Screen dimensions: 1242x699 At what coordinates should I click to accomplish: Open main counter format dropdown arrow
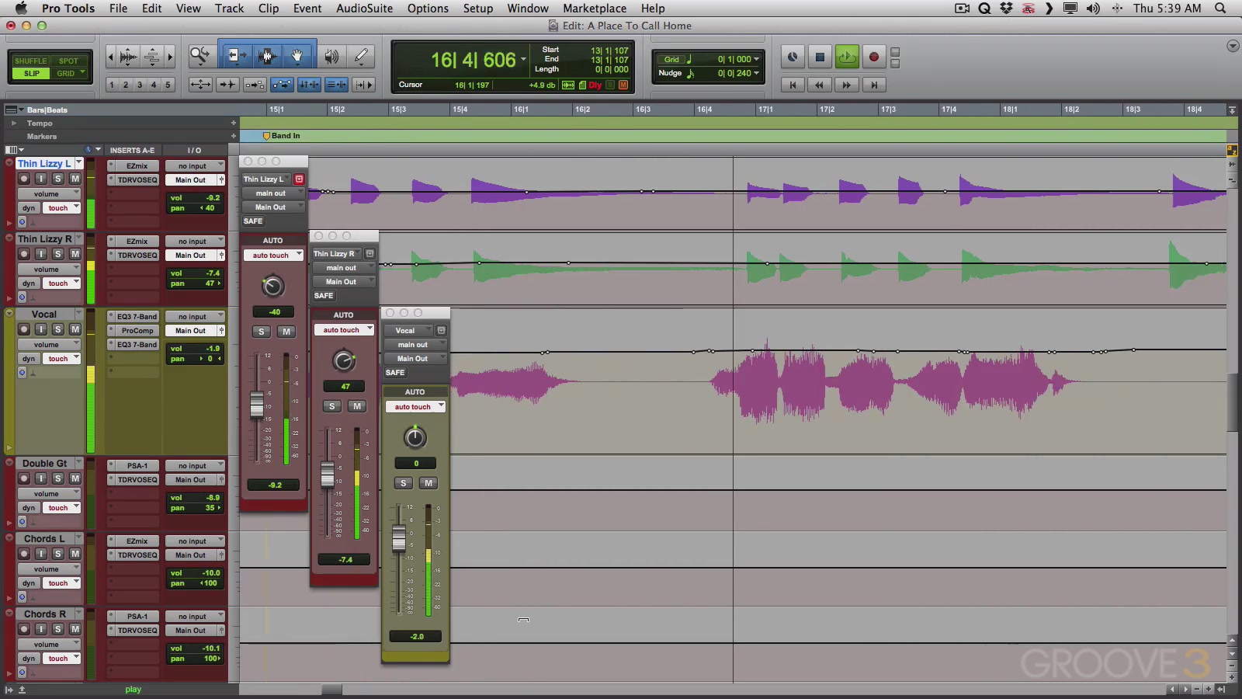click(523, 59)
